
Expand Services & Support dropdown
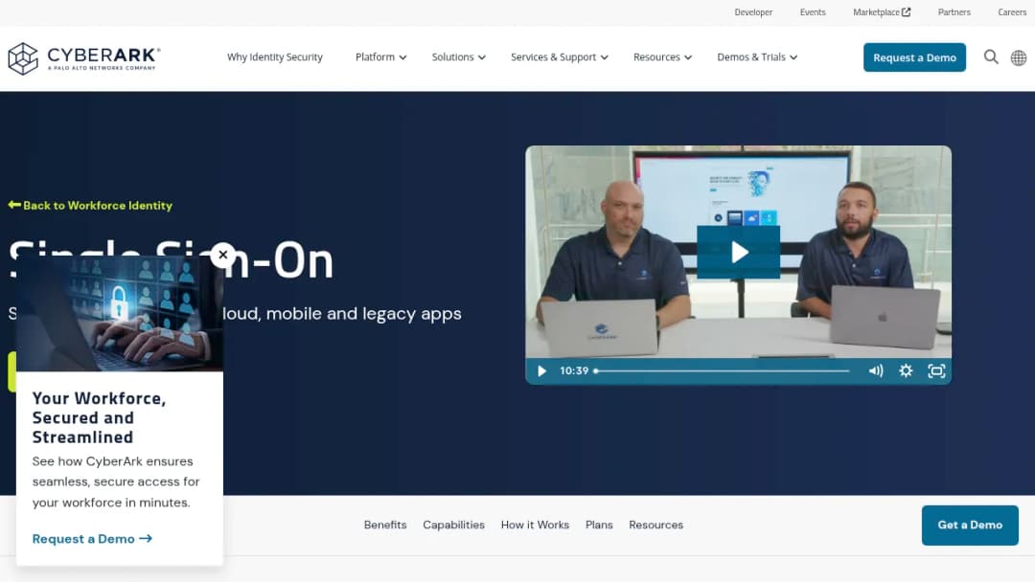tap(559, 57)
